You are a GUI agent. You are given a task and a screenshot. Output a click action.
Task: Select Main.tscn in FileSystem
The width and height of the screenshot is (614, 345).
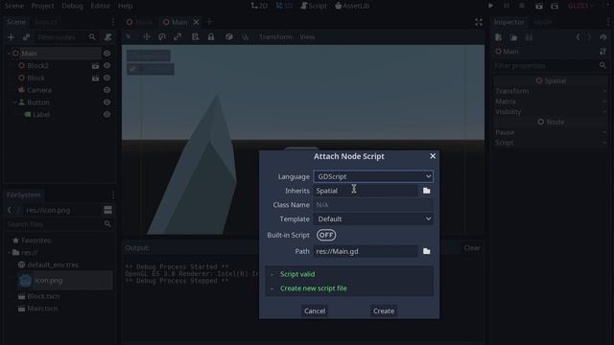pyautogui.click(x=42, y=309)
